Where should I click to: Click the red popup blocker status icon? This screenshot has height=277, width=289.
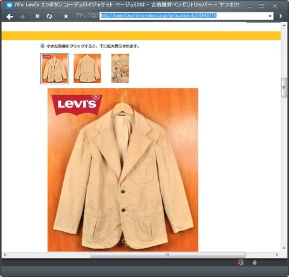point(240,263)
